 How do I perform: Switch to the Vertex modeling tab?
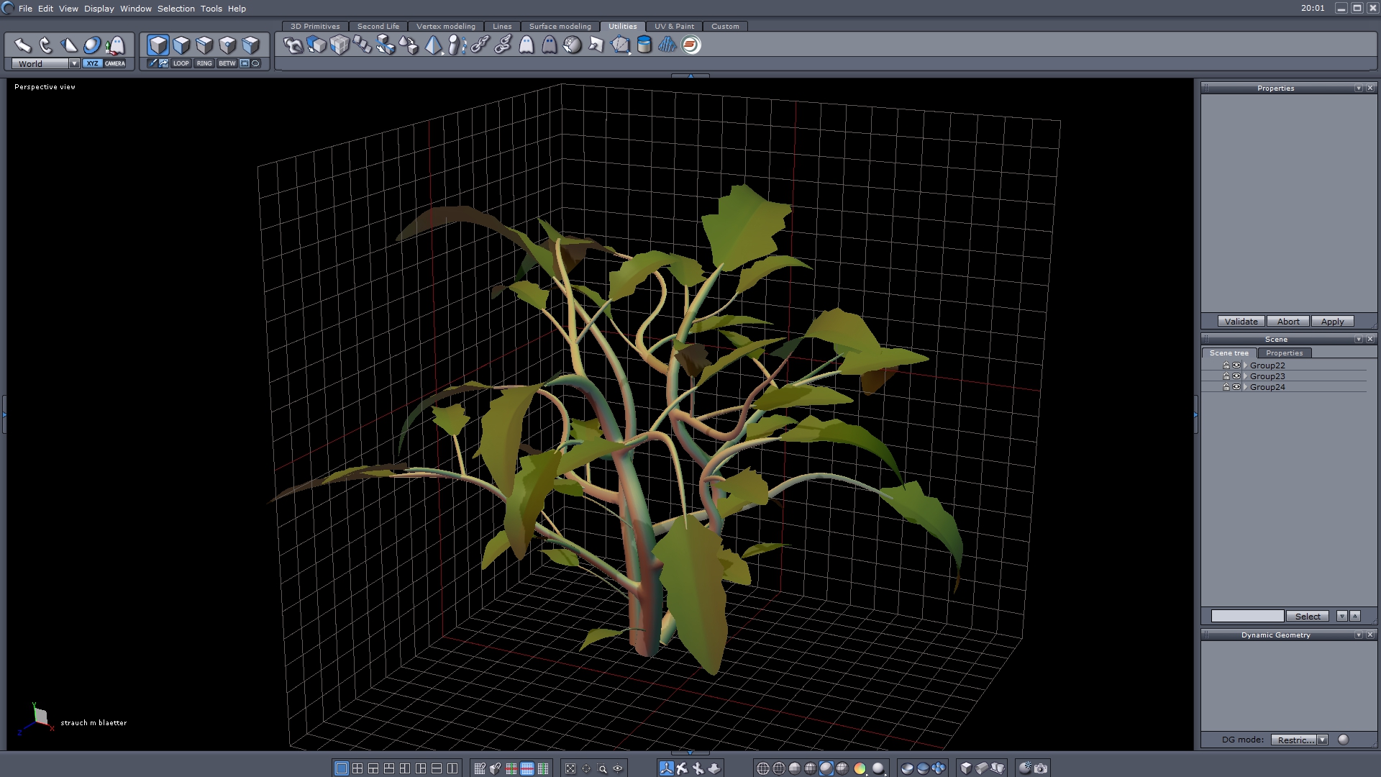coord(445,26)
